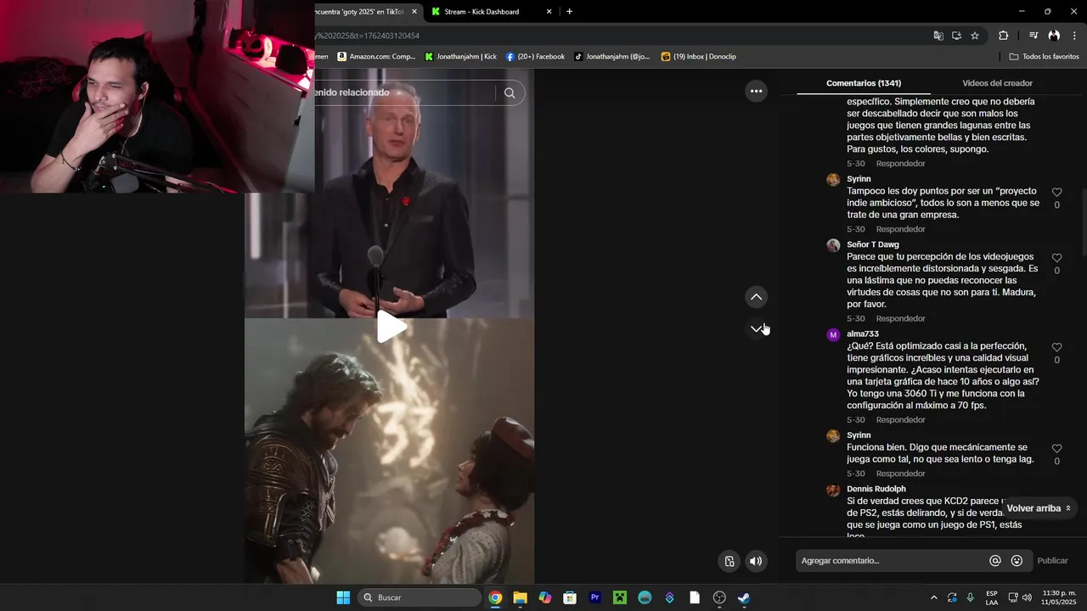Open the three-dot more options on video
The width and height of the screenshot is (1087, 611).
click(756, 91)
